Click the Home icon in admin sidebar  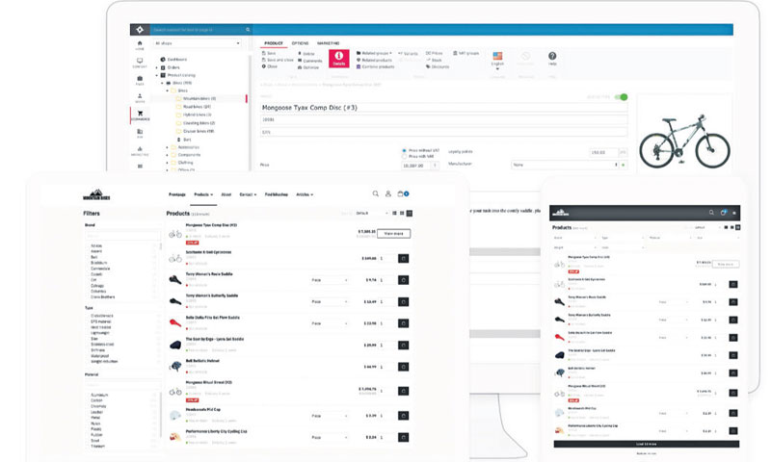pos(141,45)
